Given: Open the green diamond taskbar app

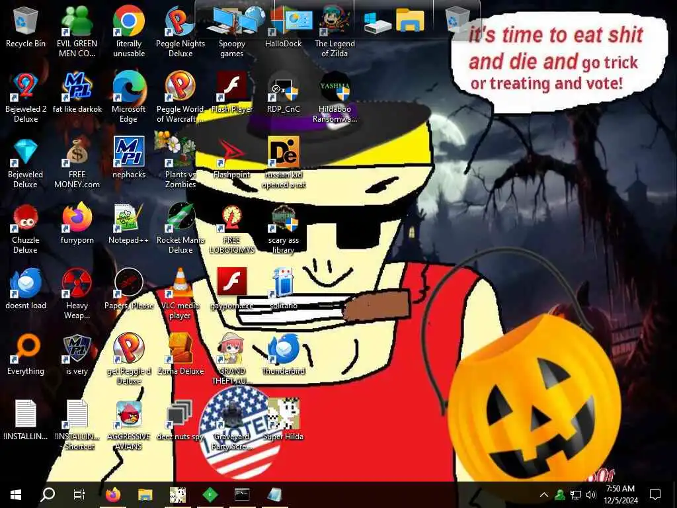Looking at the screenshot, I should (x=210, y=495).
